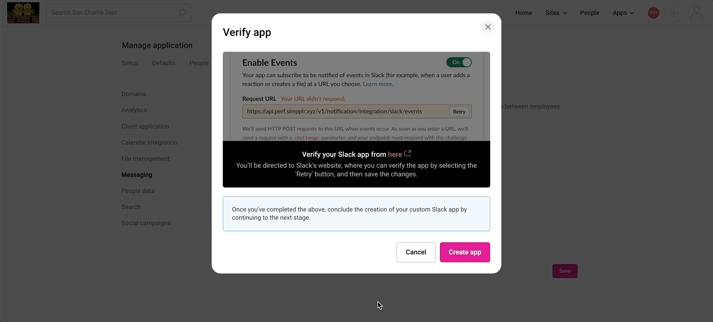Open People from the top navigation
713x322 pixels.
tap(589, 12)
